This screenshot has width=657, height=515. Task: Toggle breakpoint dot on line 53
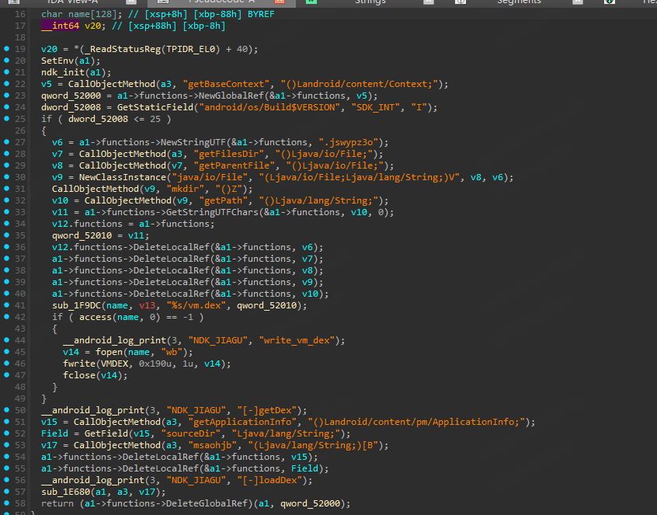click(x=6, y=444)
